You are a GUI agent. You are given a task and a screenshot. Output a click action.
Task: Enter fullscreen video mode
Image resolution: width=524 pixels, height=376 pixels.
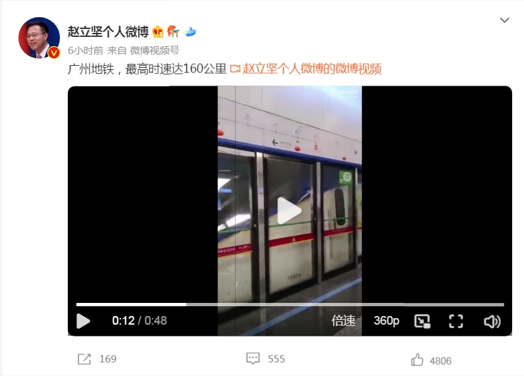(x=456, y=321)
